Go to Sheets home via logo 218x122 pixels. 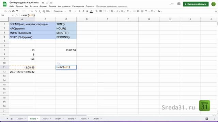[x=4, y=4]
